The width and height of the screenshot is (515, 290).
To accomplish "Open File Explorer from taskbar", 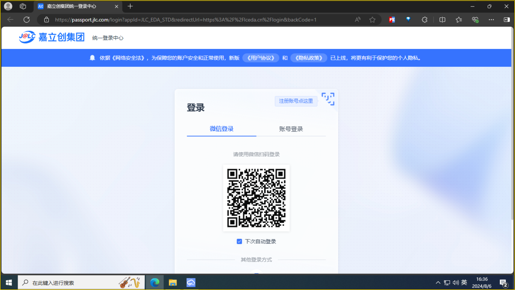I will [173, 283].
